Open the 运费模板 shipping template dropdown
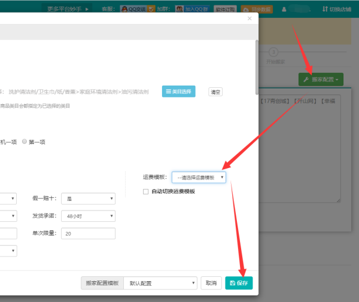 click(x=199, y=178)
